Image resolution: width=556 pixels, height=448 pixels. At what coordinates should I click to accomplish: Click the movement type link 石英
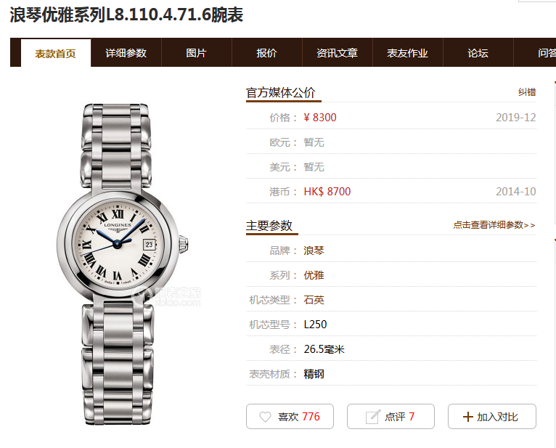pos(314,300)
